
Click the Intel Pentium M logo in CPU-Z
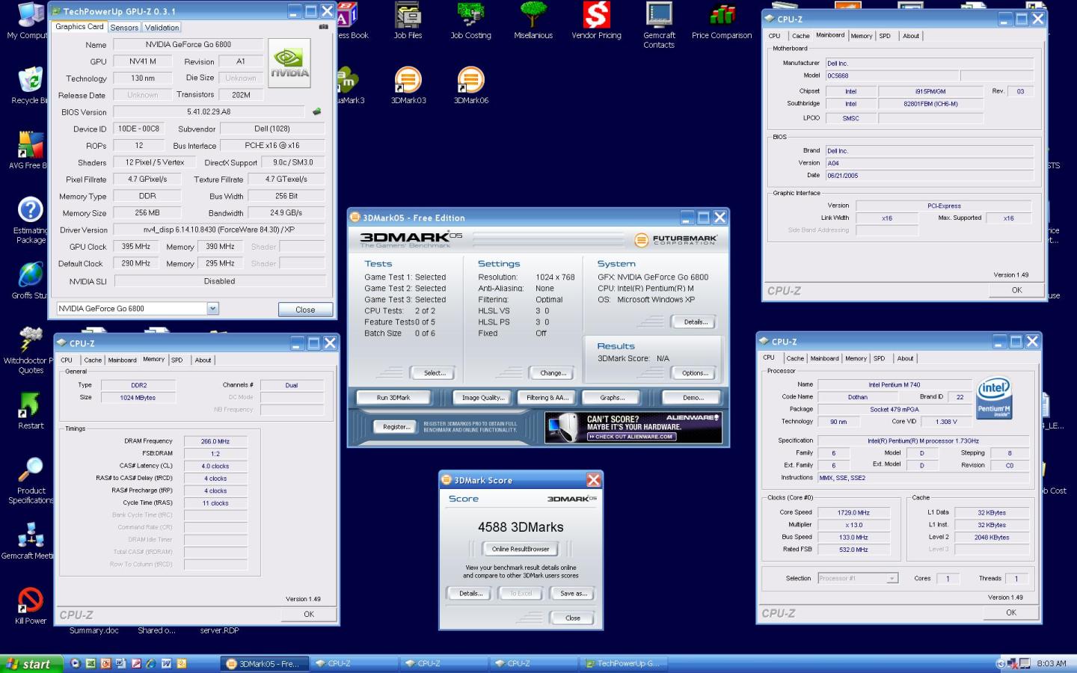pos(994,399)
